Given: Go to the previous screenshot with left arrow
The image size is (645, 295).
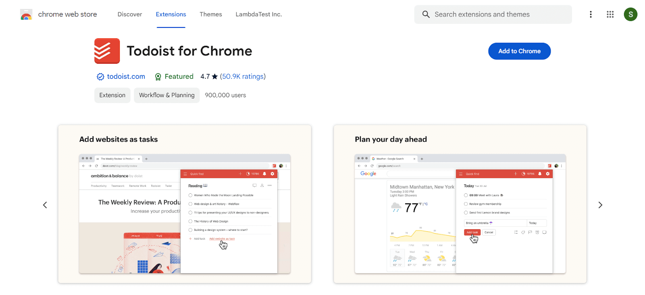Looking at the screenshot, I should coord(45,205).
